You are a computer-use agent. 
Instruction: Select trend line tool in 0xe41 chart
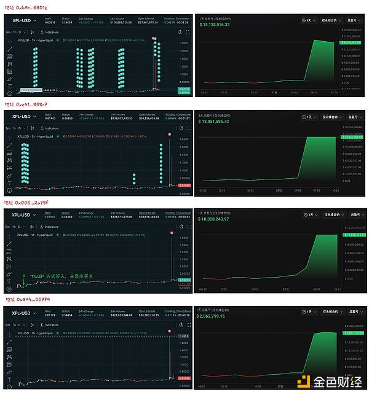coord(10,146)
